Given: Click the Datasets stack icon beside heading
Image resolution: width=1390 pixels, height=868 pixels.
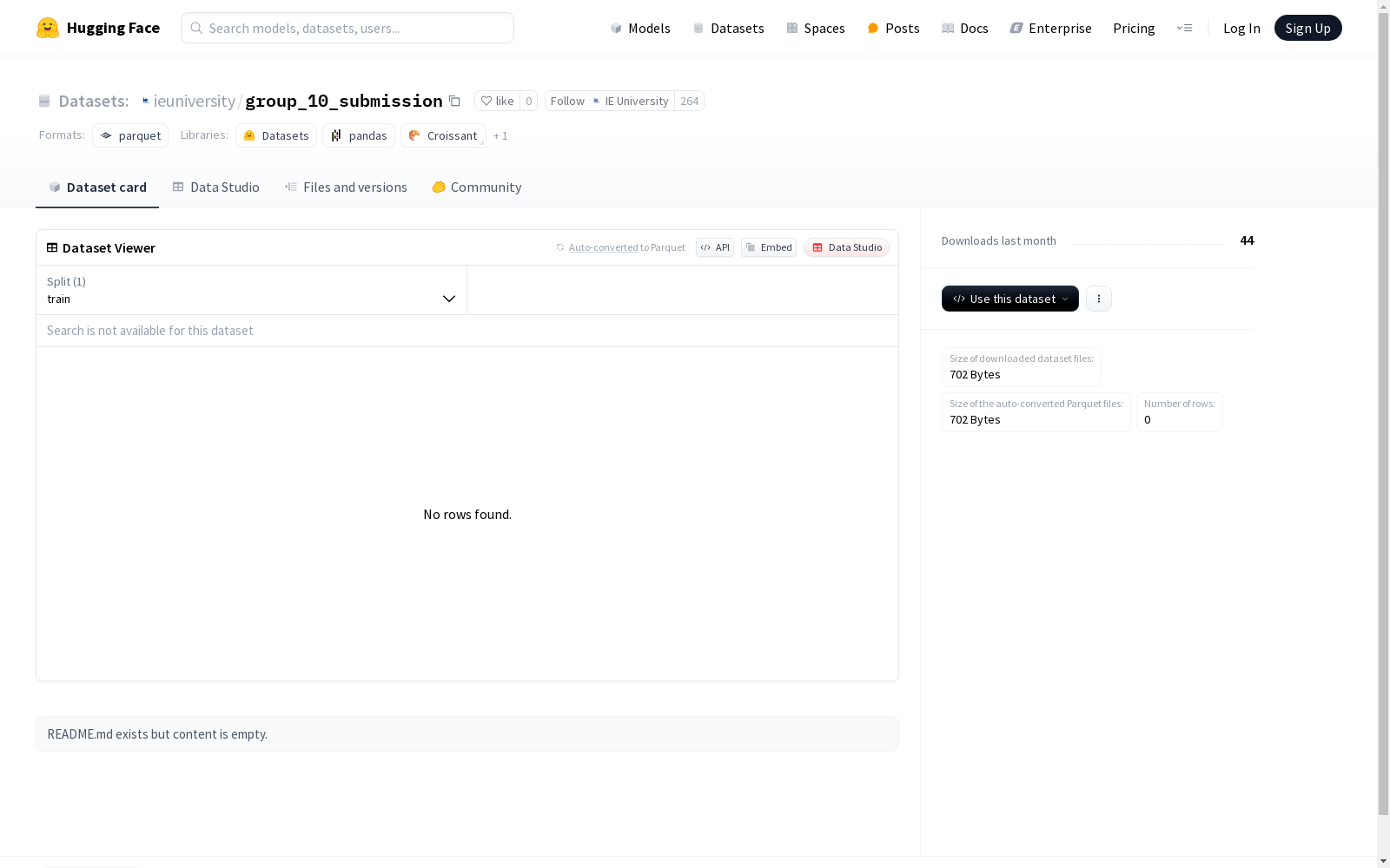Looking at the screenshot, I should (44, 101).
